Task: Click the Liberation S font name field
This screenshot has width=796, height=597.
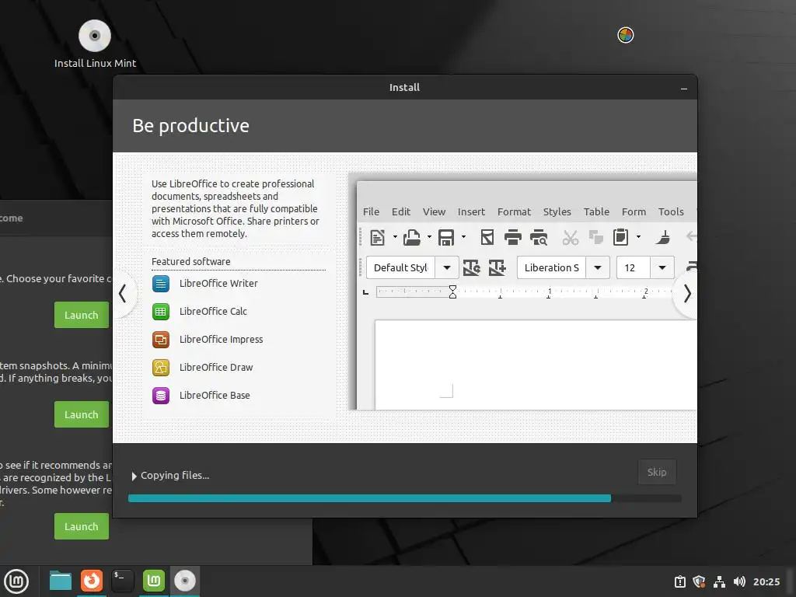Action: coord(551,267)
